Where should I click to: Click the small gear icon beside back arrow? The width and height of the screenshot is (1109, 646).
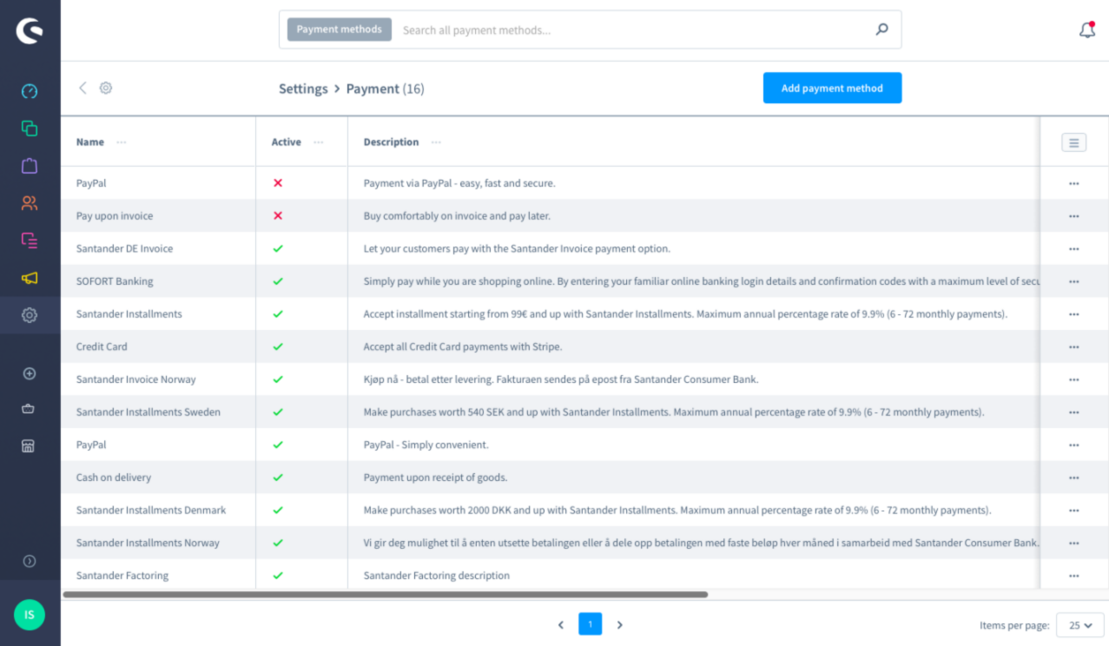106,88
